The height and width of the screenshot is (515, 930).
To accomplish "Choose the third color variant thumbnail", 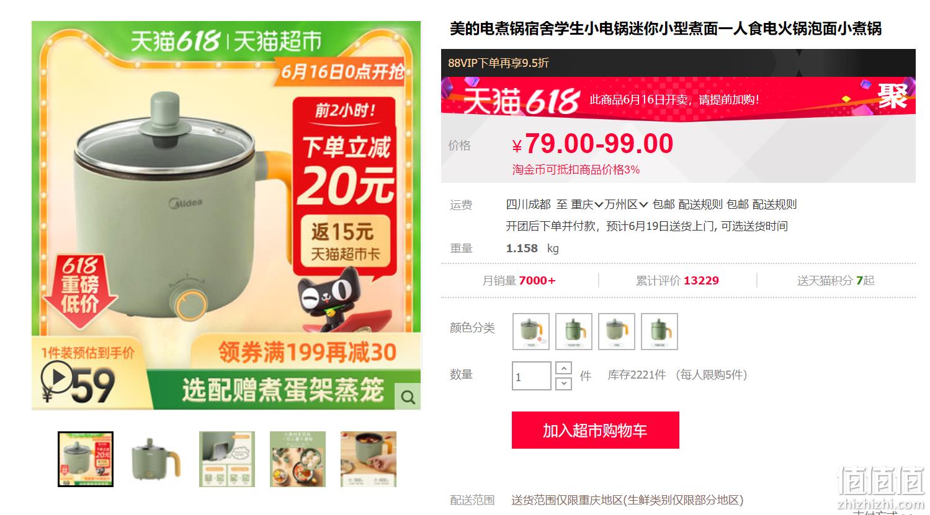I will [617, 332].
